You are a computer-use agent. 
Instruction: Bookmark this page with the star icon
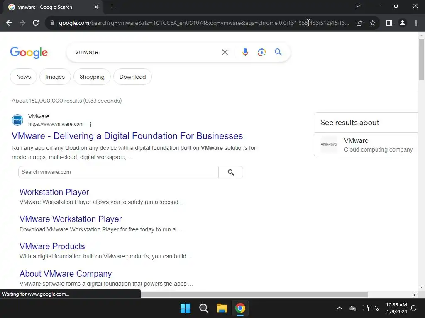pyautogui.click(x=373, y=23)
